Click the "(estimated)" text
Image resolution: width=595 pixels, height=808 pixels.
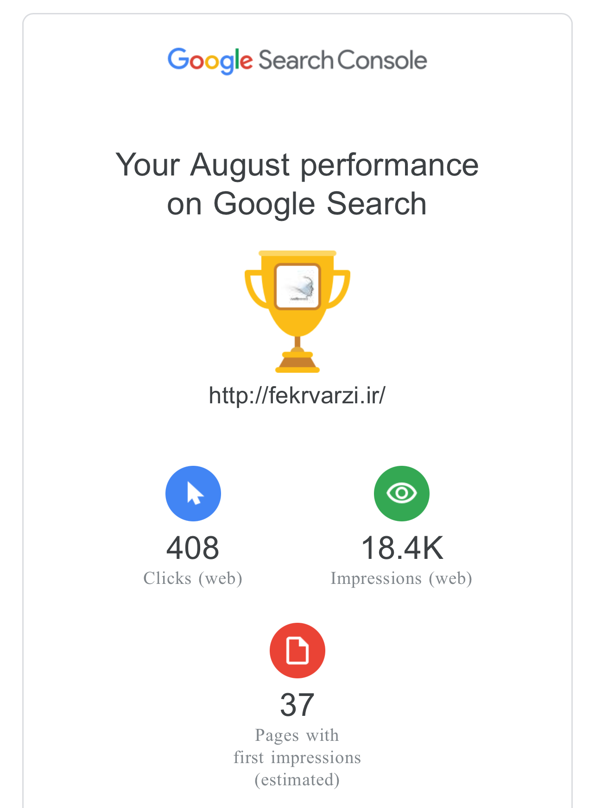(297, 780)
